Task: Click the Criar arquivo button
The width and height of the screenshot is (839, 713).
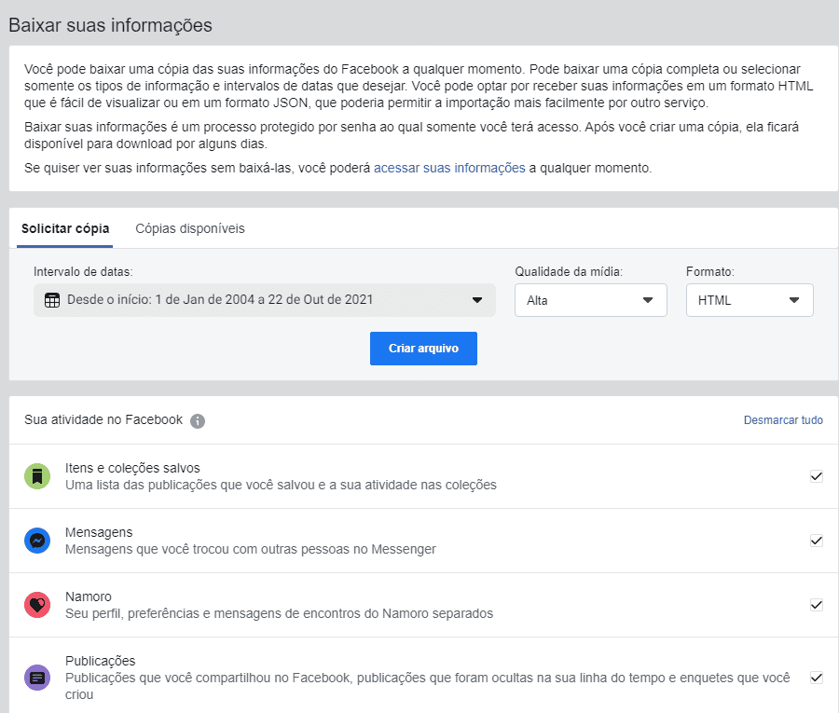Action: pyautogui.click(x=423, y=349)
